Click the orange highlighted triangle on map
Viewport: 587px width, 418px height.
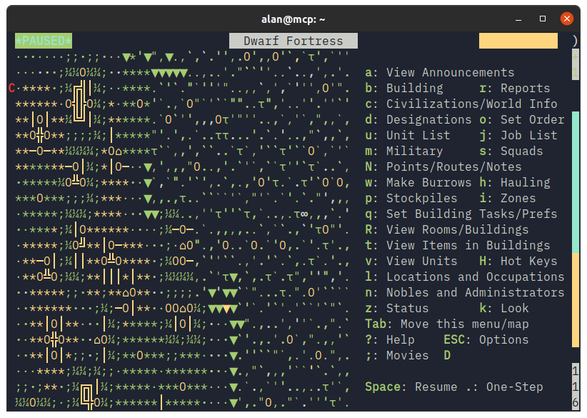pyautogui.click(x=226, y=309)
